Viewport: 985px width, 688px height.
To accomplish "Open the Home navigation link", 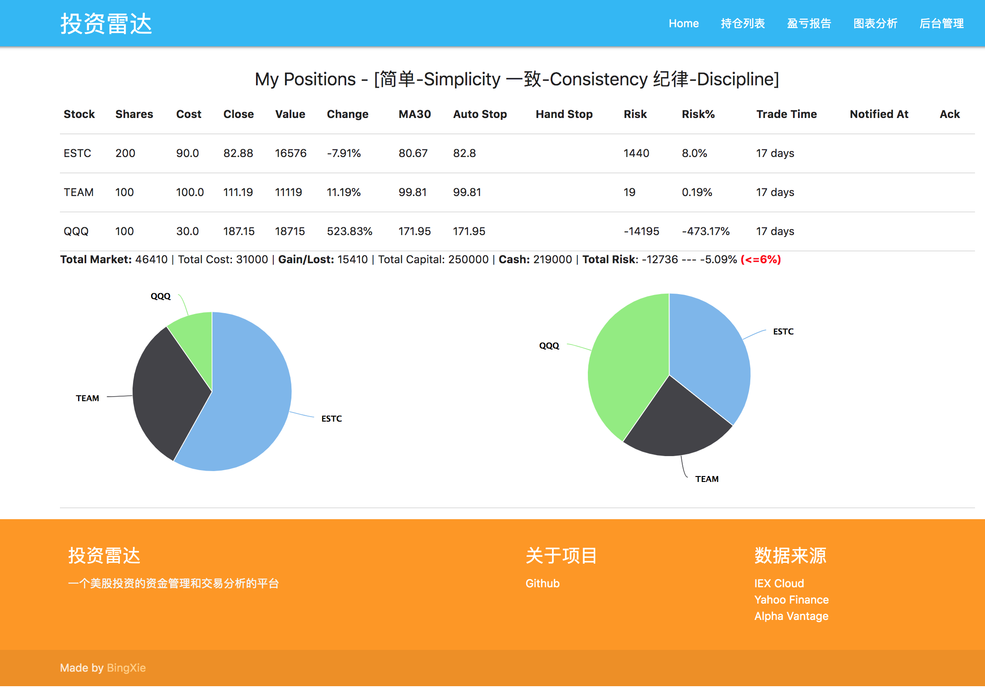I will (x=683, y=24).
